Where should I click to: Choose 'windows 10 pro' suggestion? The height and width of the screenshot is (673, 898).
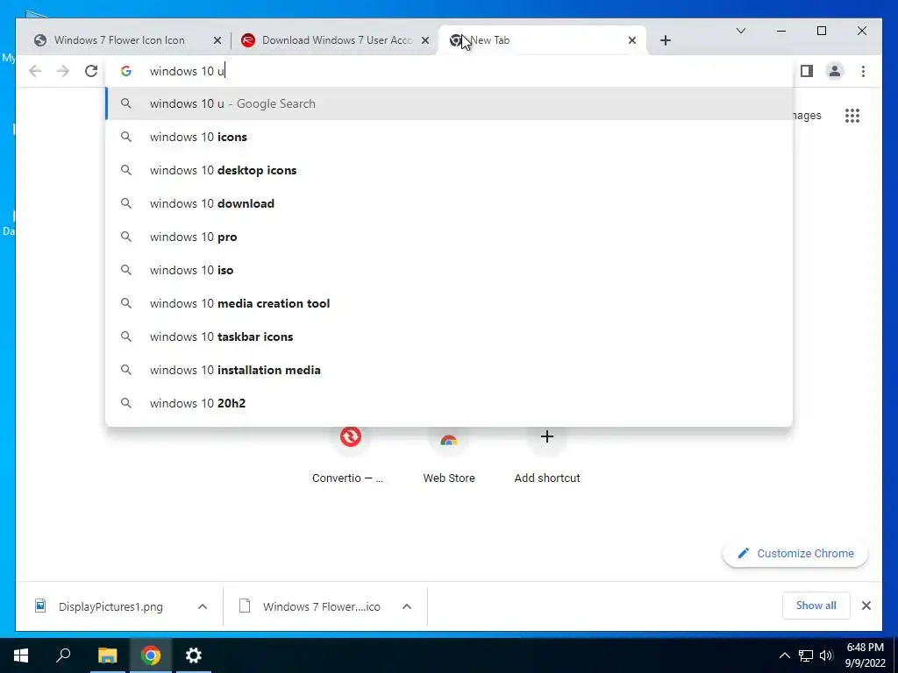click(450, 237)
